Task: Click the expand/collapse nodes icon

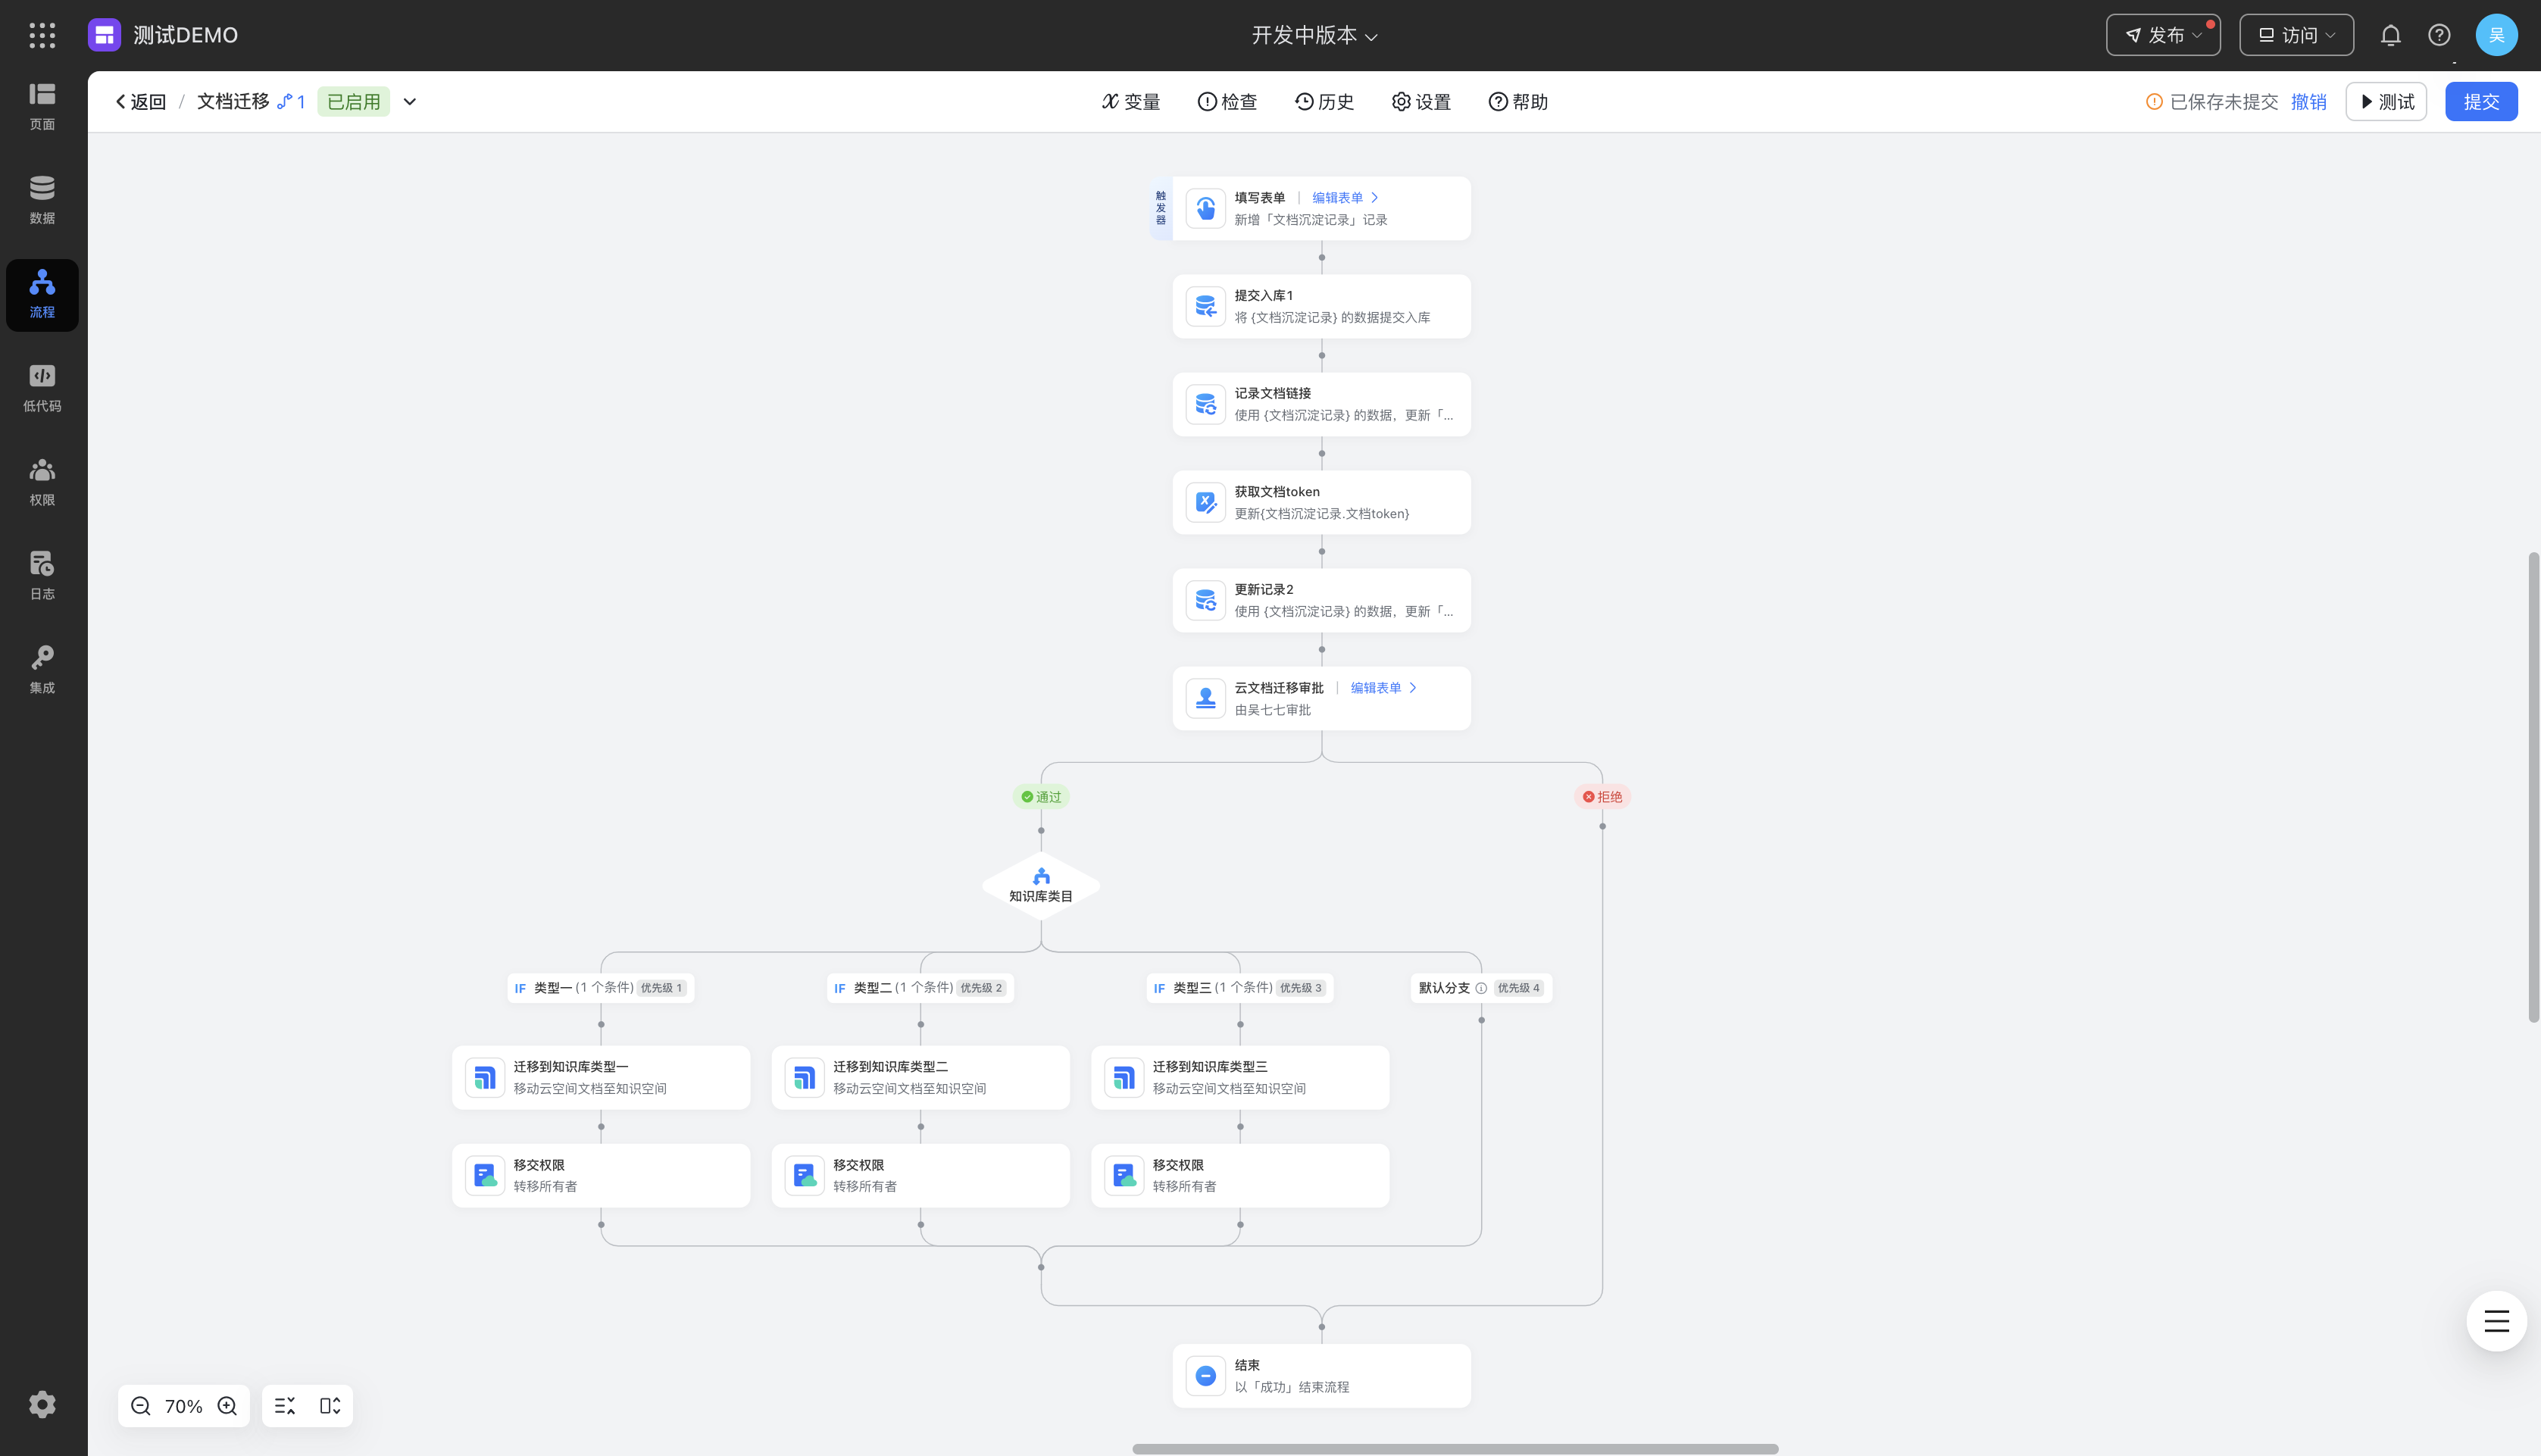Action: [x=330, y=1405]
